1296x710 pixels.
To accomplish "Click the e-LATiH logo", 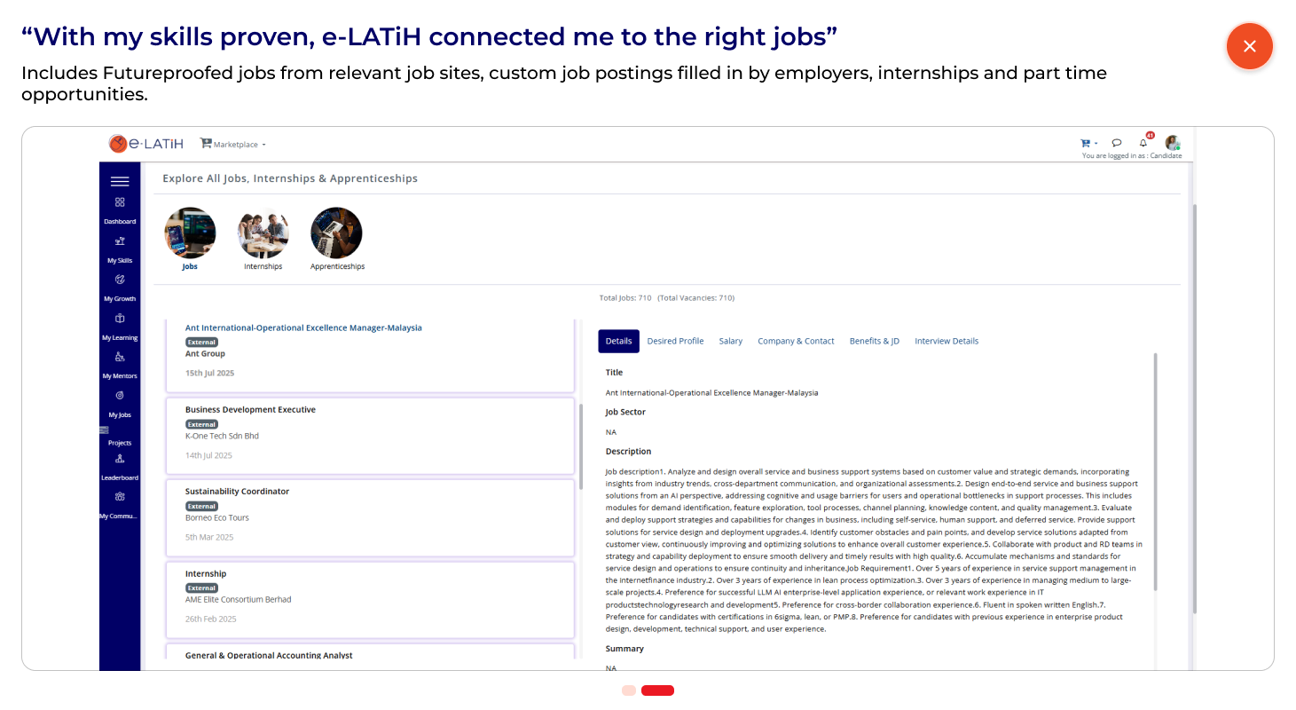I will (x=146, y=144).
